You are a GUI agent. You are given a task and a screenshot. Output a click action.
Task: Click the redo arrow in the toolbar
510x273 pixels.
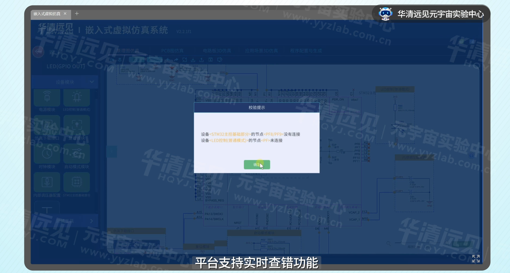pos(176,60)
